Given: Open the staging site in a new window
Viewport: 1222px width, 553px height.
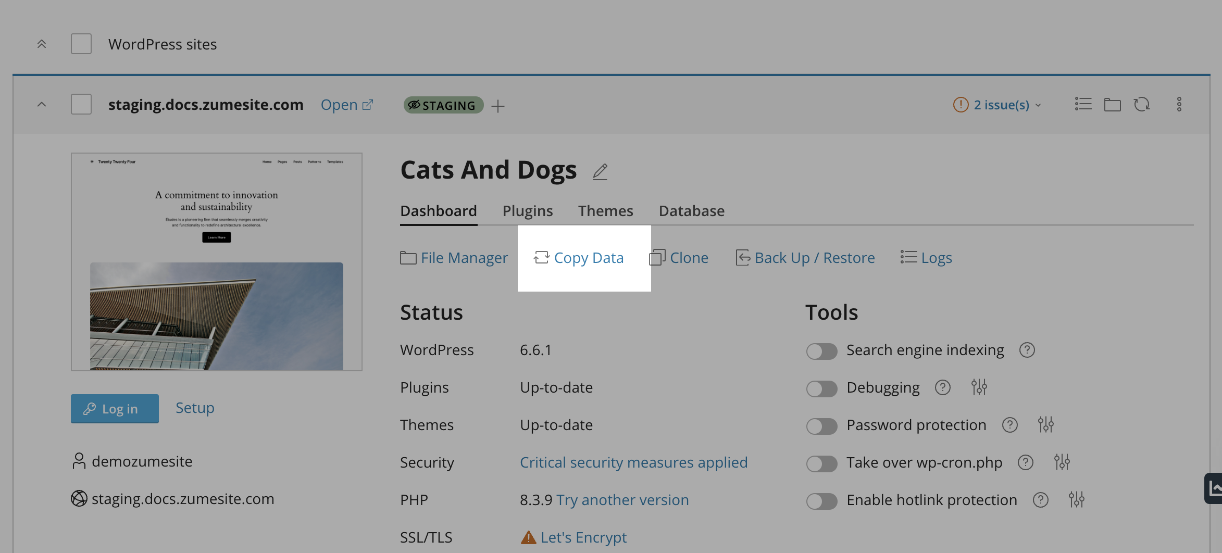Looking at the screenshot, I should click(347, 105).
